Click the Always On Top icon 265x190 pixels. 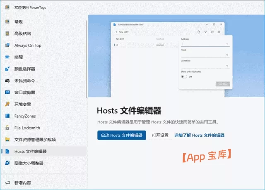7,45
